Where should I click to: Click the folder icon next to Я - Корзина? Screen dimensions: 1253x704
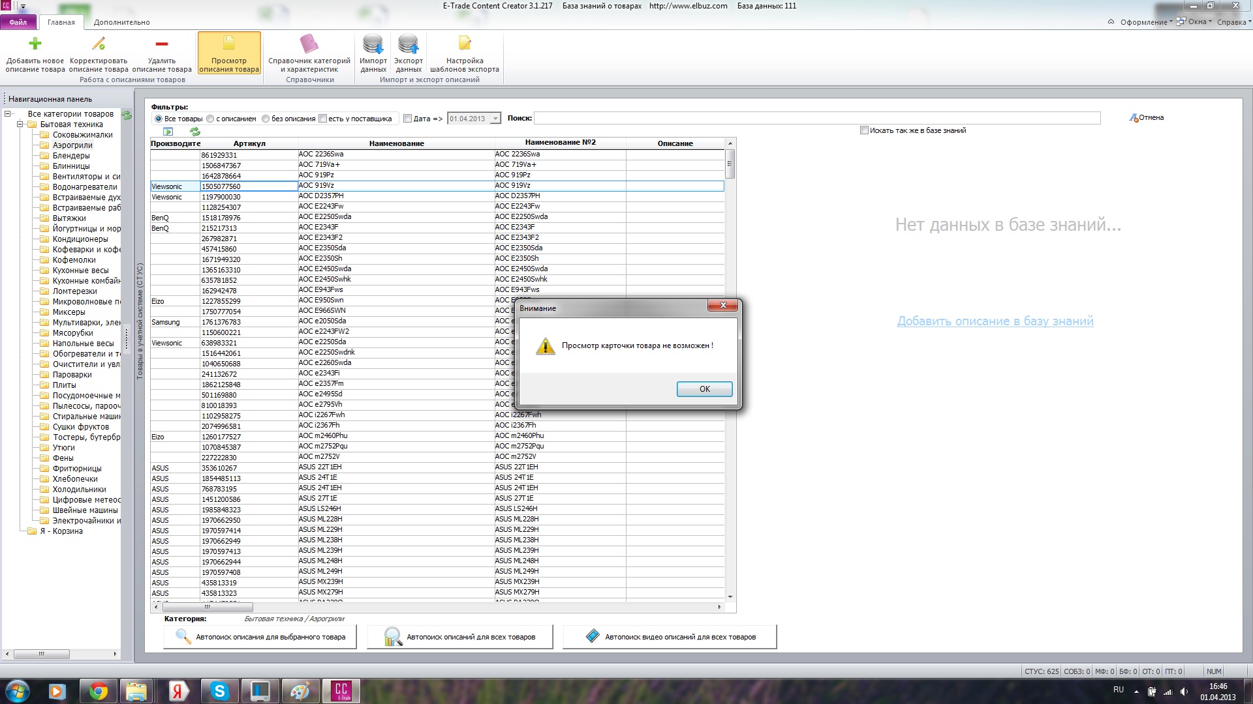32,531
